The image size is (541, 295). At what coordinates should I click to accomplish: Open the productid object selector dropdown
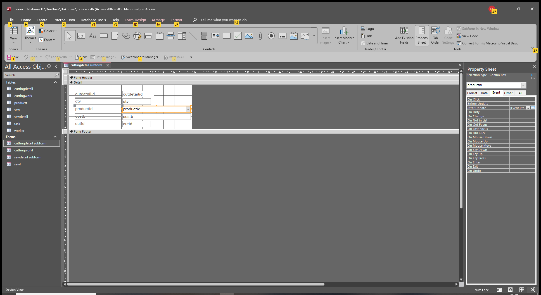[523, 85]
